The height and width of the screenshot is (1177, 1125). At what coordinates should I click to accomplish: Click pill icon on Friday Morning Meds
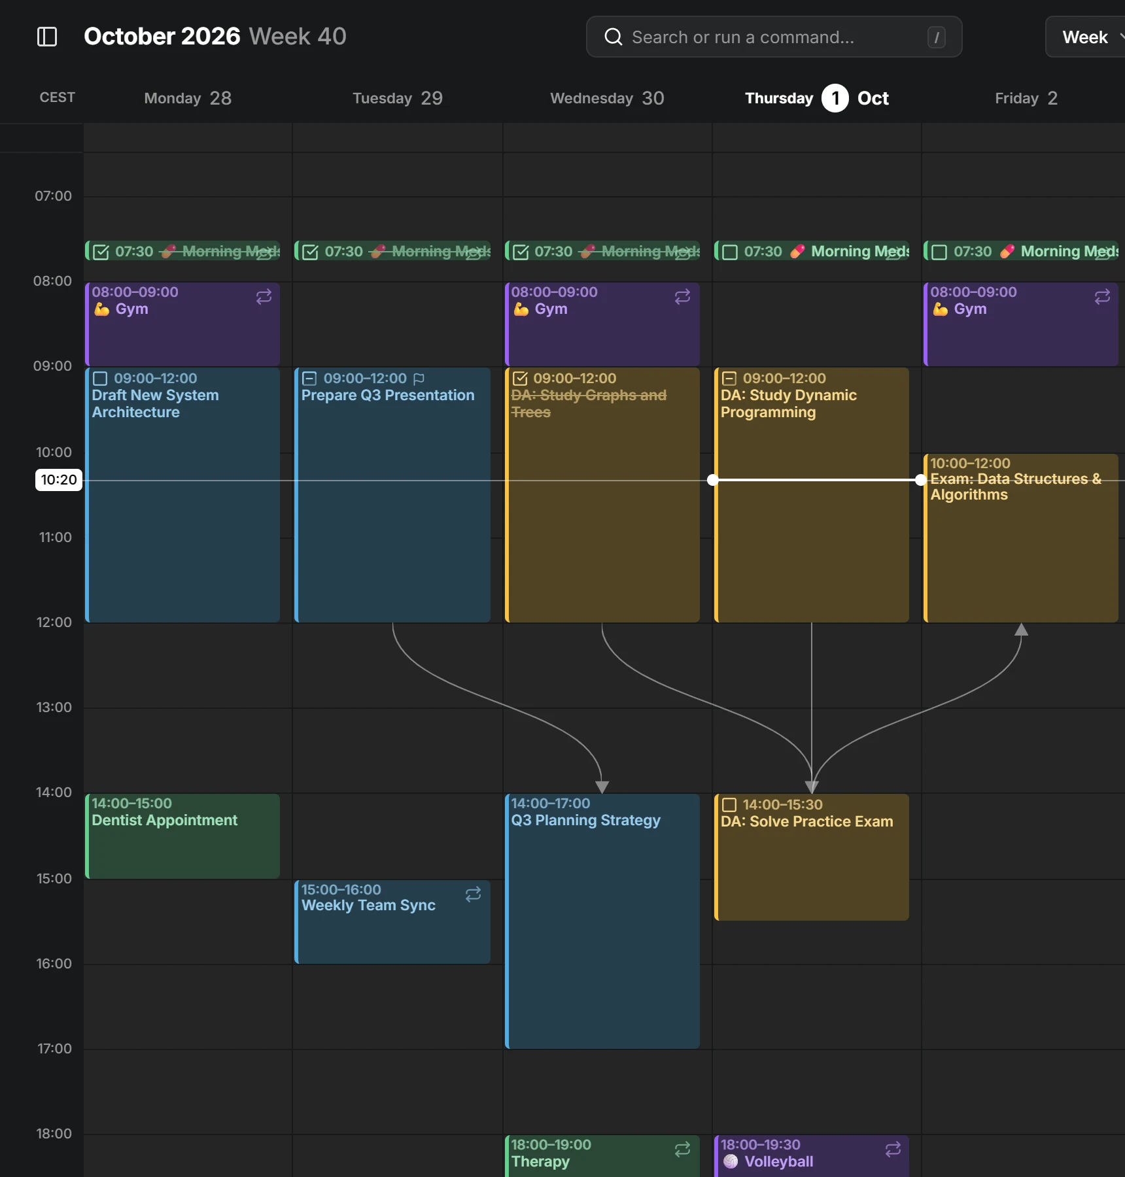click(x=1007, y=252)
